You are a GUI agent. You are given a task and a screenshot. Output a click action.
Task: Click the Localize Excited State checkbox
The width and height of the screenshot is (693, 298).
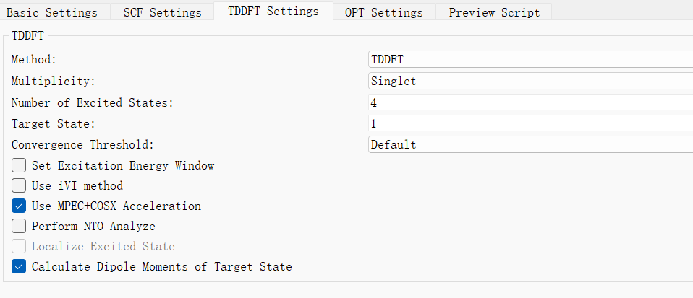pyautogui.click(x=19, y=247)
